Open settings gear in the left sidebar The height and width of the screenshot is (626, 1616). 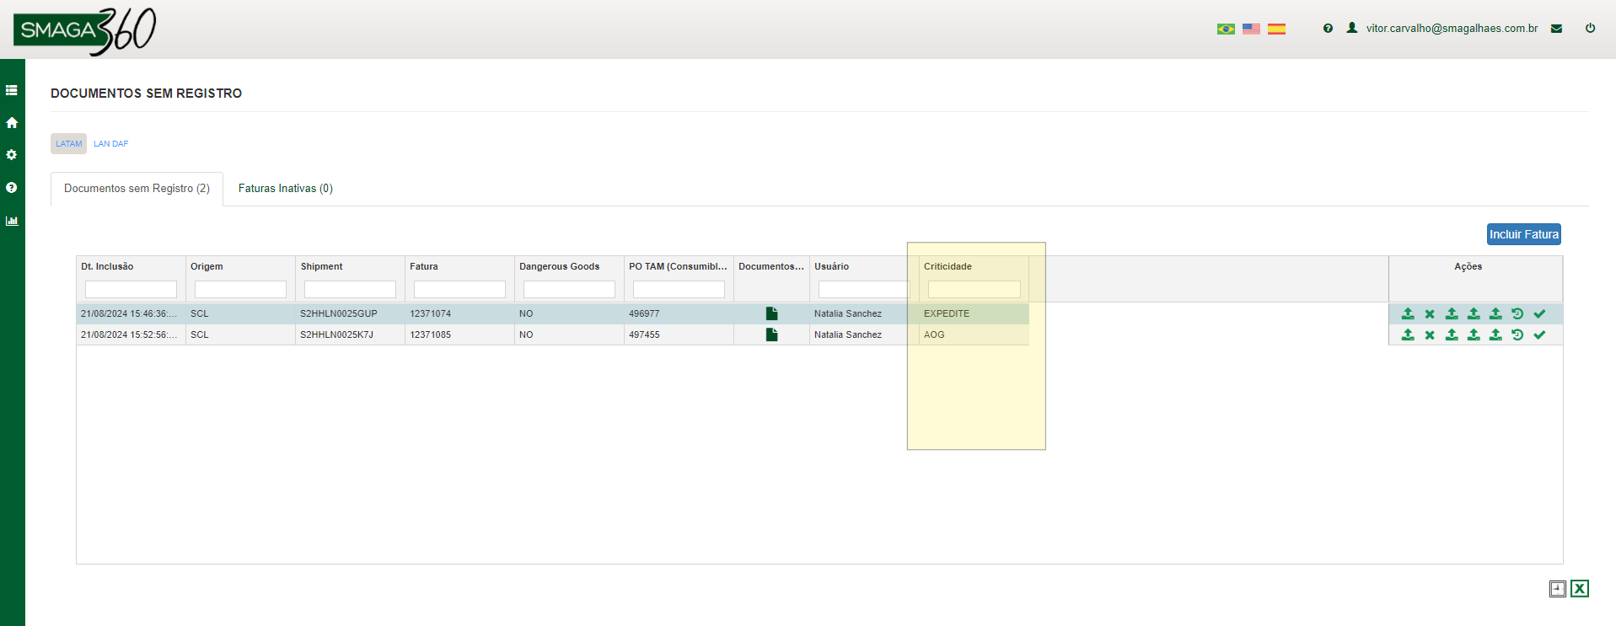click(x=12, y=155)
